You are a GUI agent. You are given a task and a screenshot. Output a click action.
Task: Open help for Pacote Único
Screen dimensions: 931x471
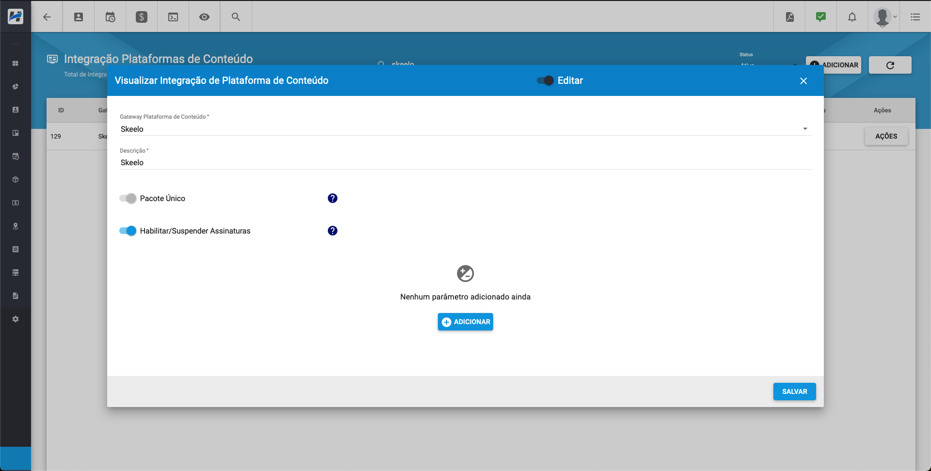point(333,198)
